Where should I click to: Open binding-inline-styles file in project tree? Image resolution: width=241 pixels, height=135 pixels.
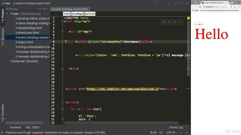click(33, 18)
